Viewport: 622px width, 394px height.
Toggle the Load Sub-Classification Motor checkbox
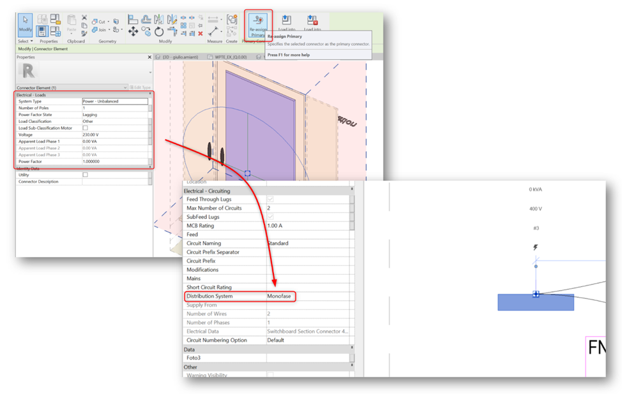point(86,128)
